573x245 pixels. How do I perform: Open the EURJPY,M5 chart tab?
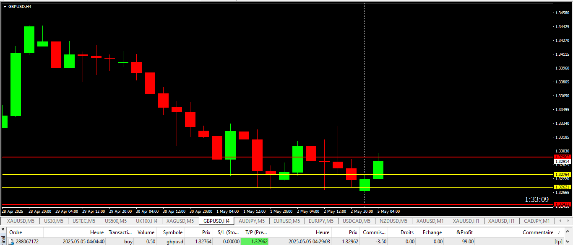(321, 221)
